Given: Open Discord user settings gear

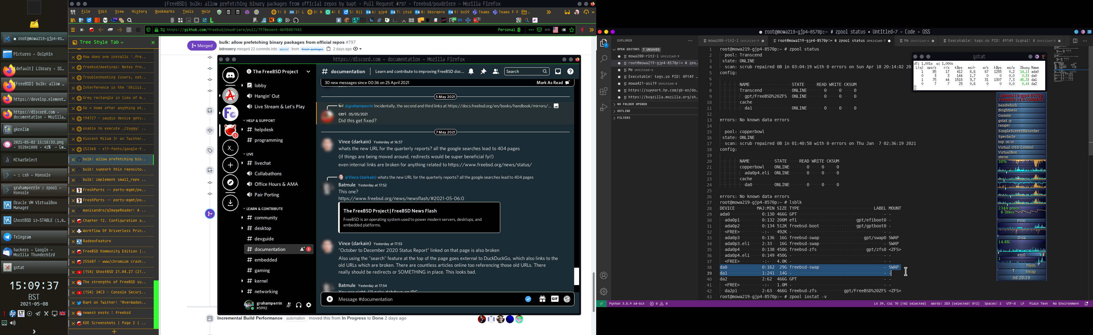Looking at the screenshot, I should point(309,305).
